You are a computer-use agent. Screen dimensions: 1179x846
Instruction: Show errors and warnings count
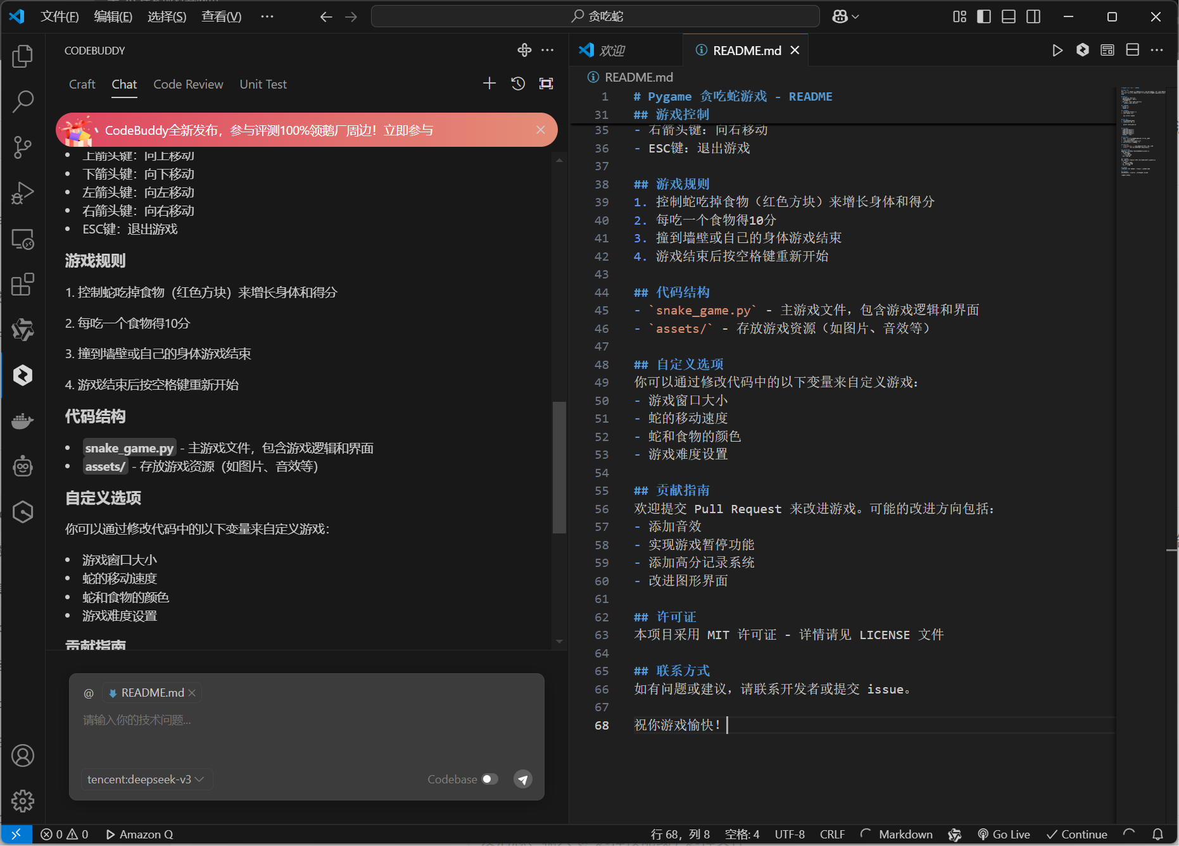(65, 835)
